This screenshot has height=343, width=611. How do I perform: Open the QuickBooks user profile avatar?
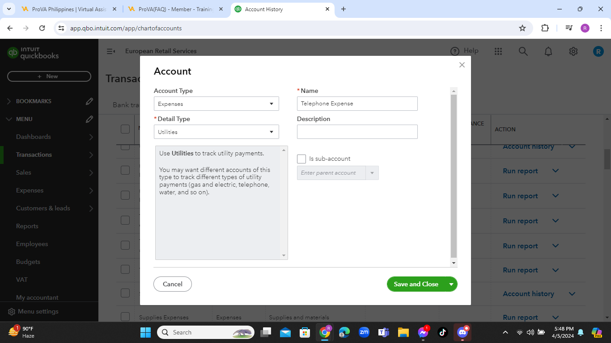598,51
